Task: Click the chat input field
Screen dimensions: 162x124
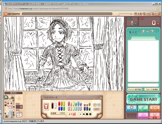Action: (x=143, y=85)
